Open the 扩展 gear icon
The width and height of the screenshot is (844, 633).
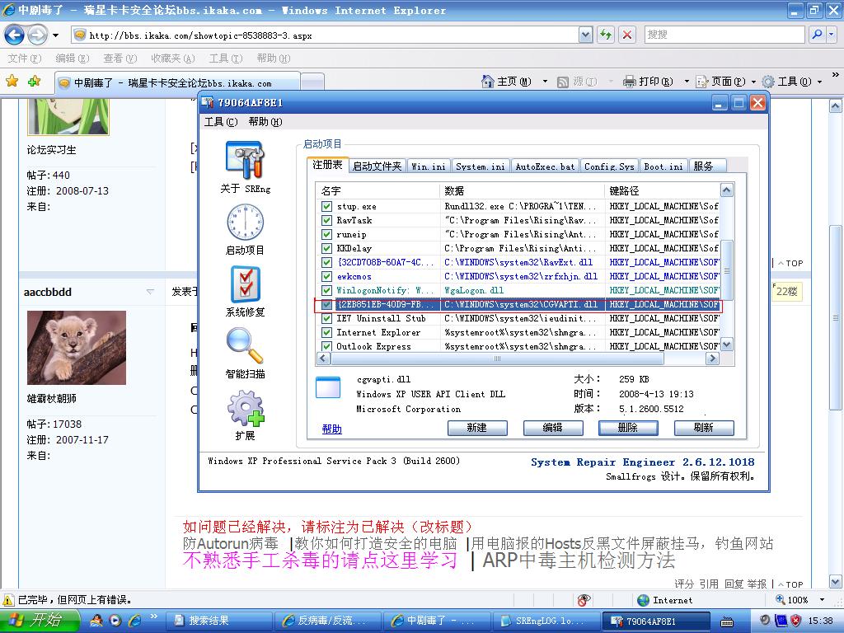[245, 408]
